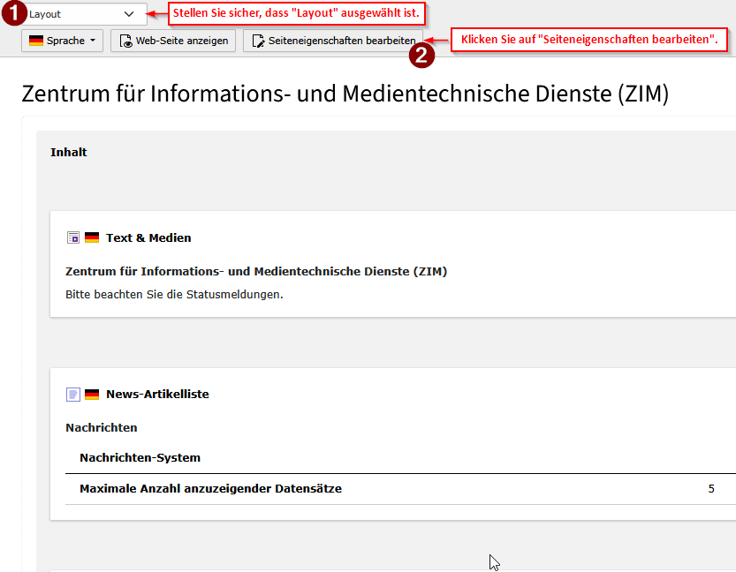Select the Maximale Anzahl anzuzeigender Datensätze row

tap(210, 488)
